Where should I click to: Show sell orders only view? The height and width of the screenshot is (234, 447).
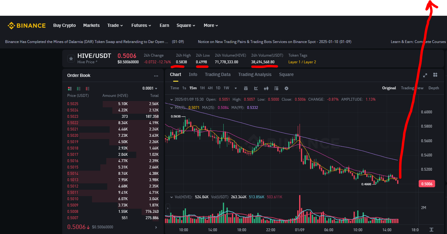tap(87, 89)
